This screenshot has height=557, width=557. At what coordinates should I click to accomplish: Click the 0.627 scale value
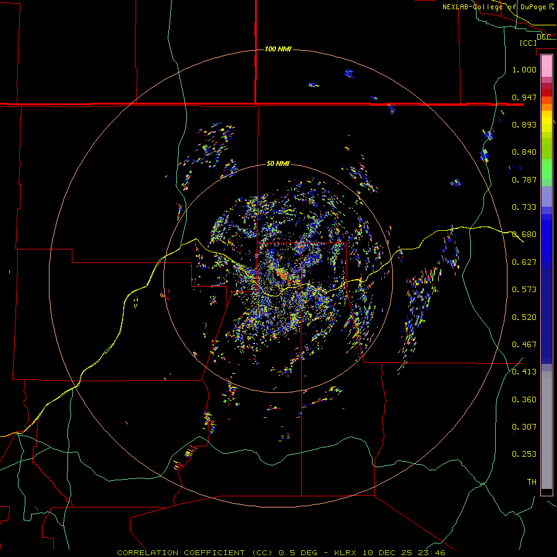click(524, 262)
